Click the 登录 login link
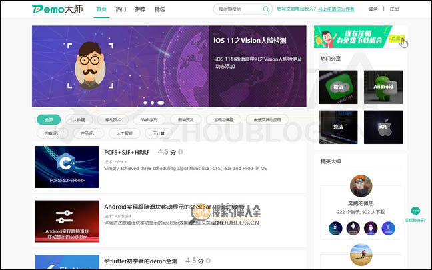 [373, 9]
